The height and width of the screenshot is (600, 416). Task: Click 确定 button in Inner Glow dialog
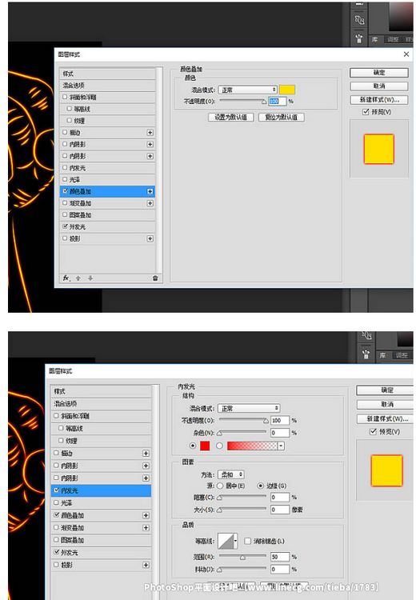pyautogui.click(x=385, y=390)
